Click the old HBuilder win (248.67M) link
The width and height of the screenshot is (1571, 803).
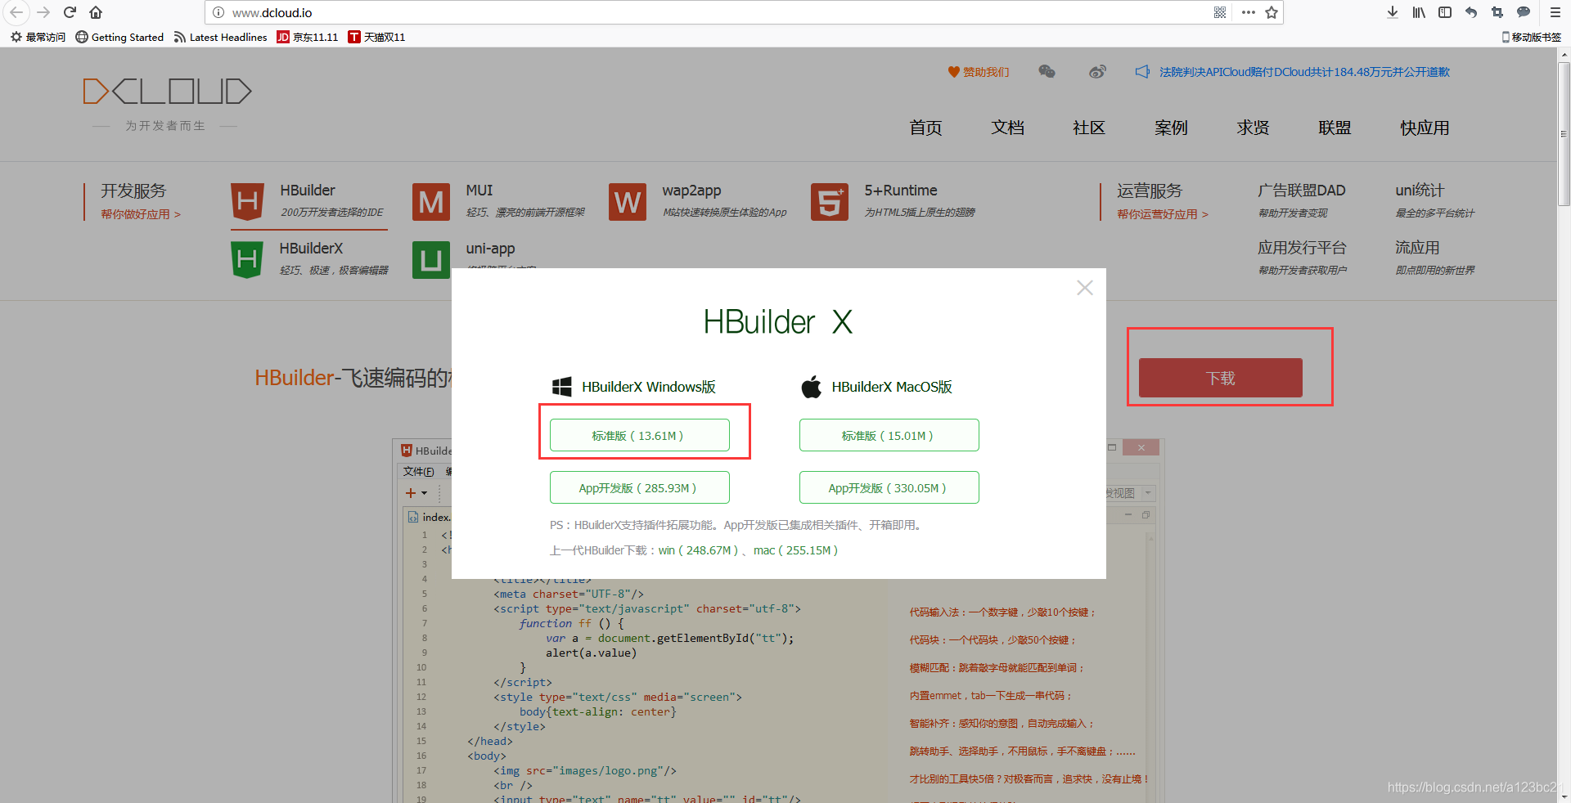[698, 550]
